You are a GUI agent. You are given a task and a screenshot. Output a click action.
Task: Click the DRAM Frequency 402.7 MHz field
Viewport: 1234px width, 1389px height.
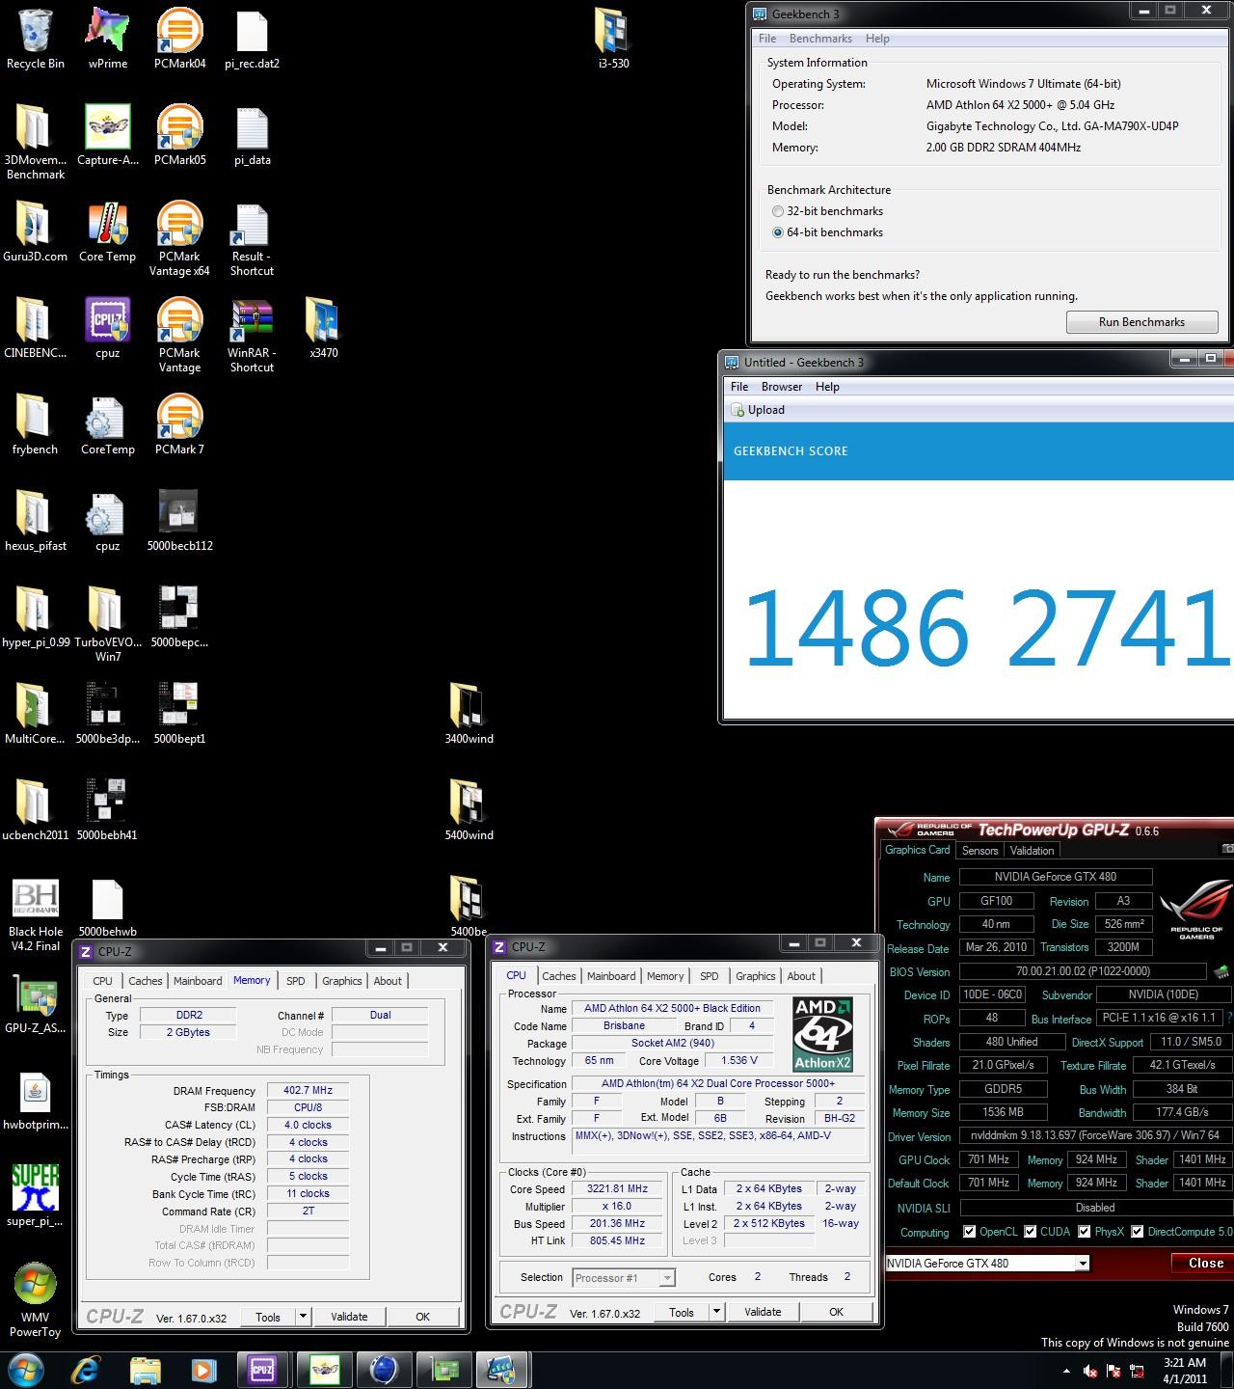click(x=308, y=1090)
